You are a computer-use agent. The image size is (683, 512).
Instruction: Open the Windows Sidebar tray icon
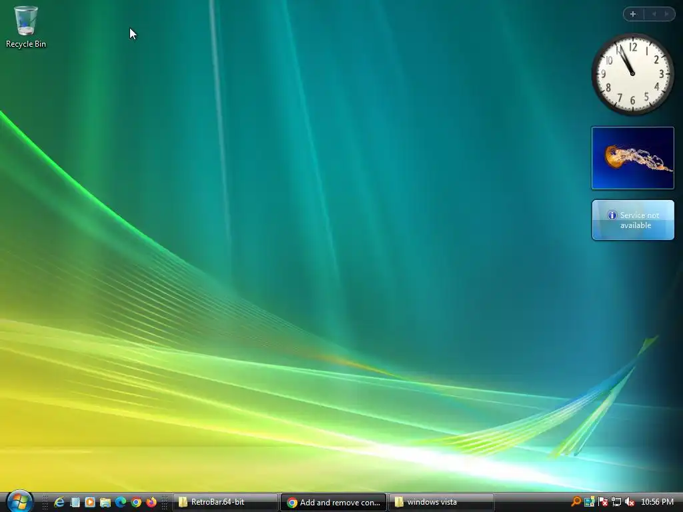coord(590,502)
